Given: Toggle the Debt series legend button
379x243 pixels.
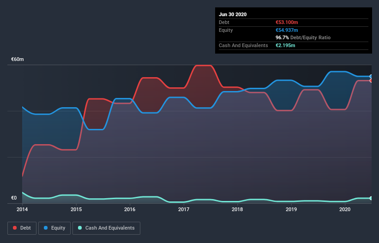Looking at the screenshot, I should coord(22,228).
